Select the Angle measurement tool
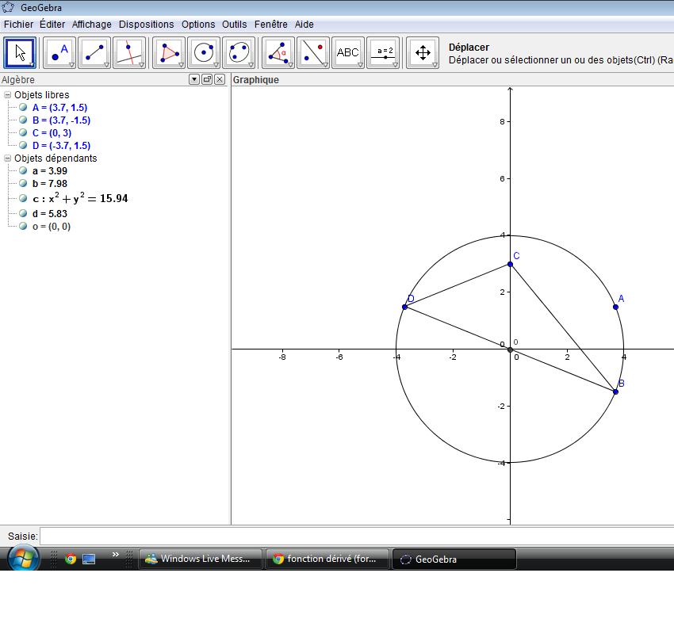Viewport: 674px width, 634px height. 278,53
